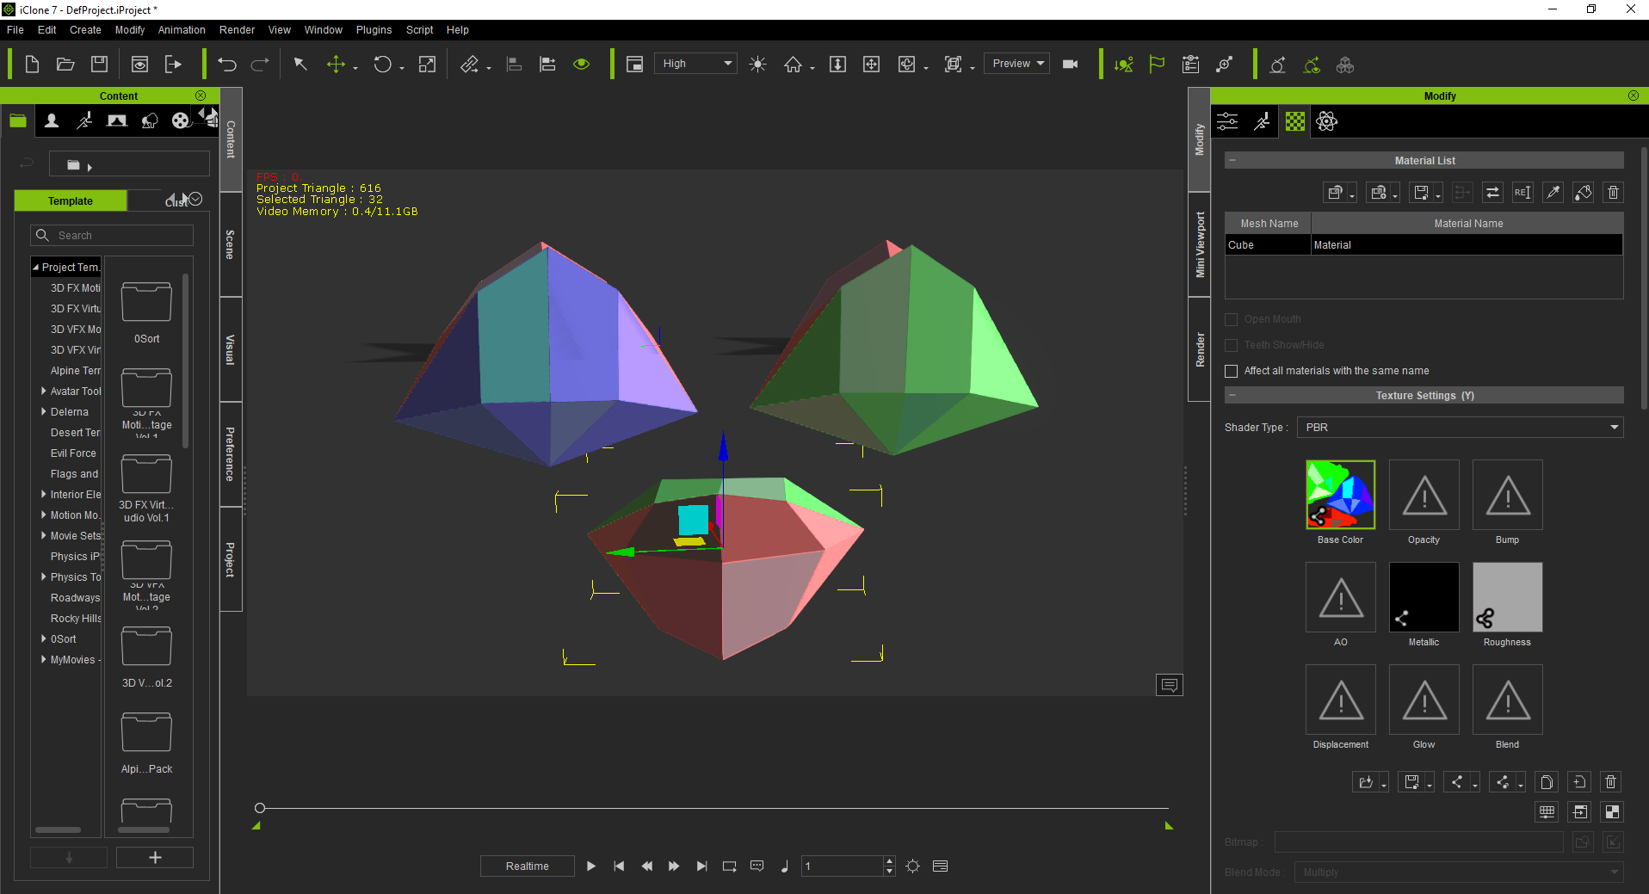The width and height of the screenshot is (1649, 894).
Task: Open the Actor category in Content
Action: (x=52, y=120)
